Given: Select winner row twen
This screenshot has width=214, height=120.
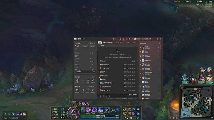Looking at the screenshot, I should tap(117, 61).
